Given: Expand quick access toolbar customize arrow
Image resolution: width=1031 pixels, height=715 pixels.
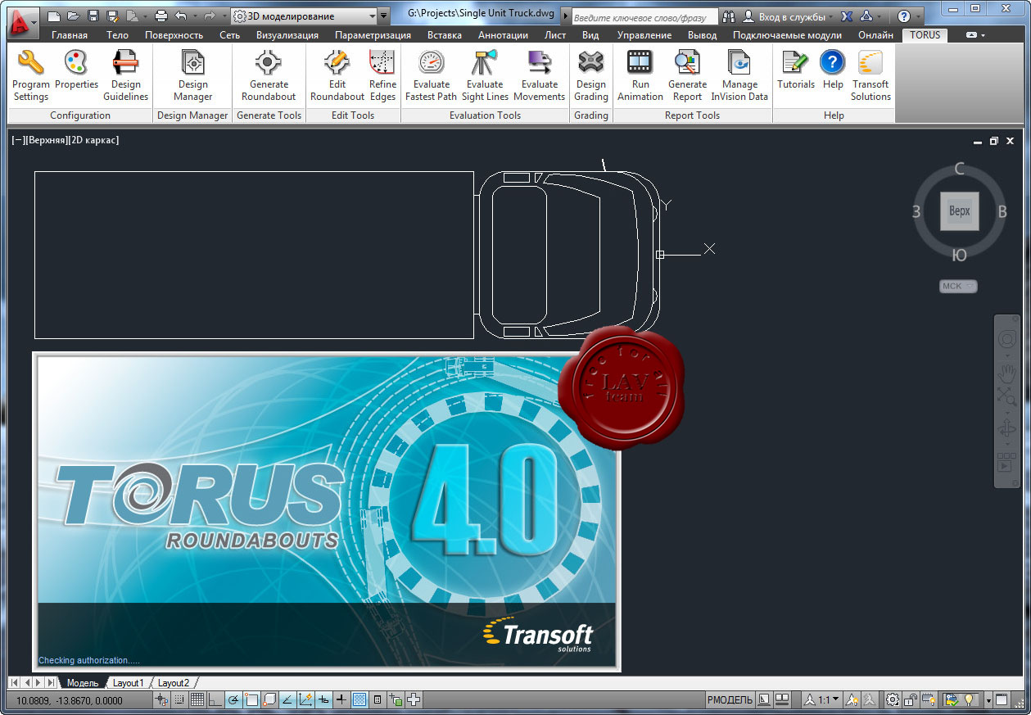Looking at the screenshot, I should click(384, 16).
